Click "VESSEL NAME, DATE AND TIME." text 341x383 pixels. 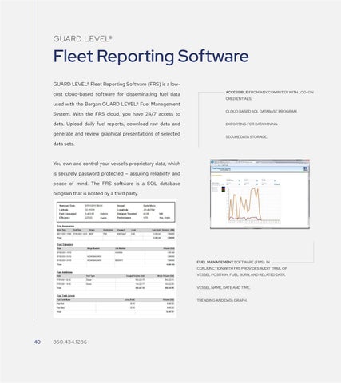pos(224,287)
